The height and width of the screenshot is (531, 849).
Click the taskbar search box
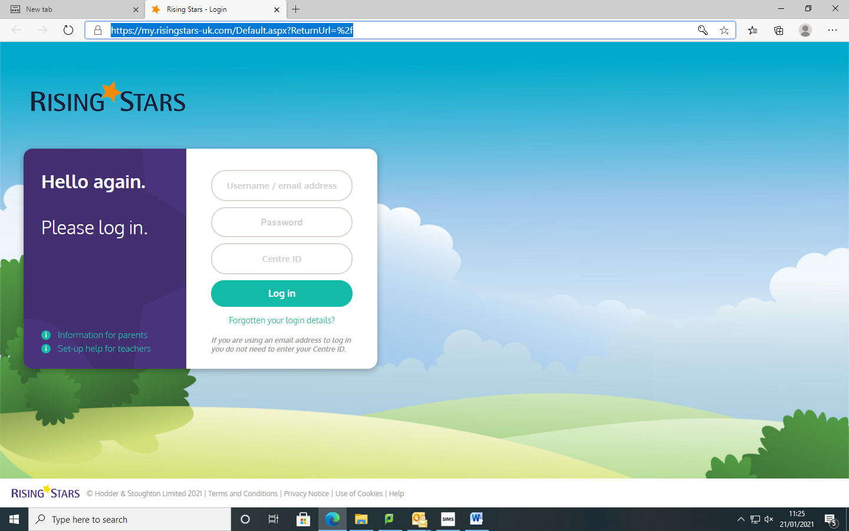pyautogui.click(x=130, y=519)
